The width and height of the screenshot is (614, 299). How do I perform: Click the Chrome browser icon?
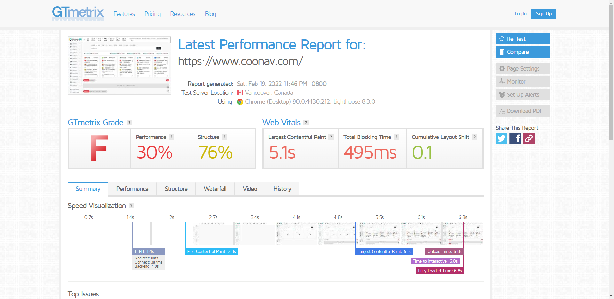pos(240,102)
